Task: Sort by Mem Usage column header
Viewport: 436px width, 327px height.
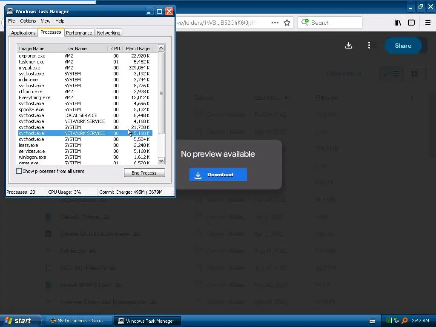Action: (x=138, y=49)
